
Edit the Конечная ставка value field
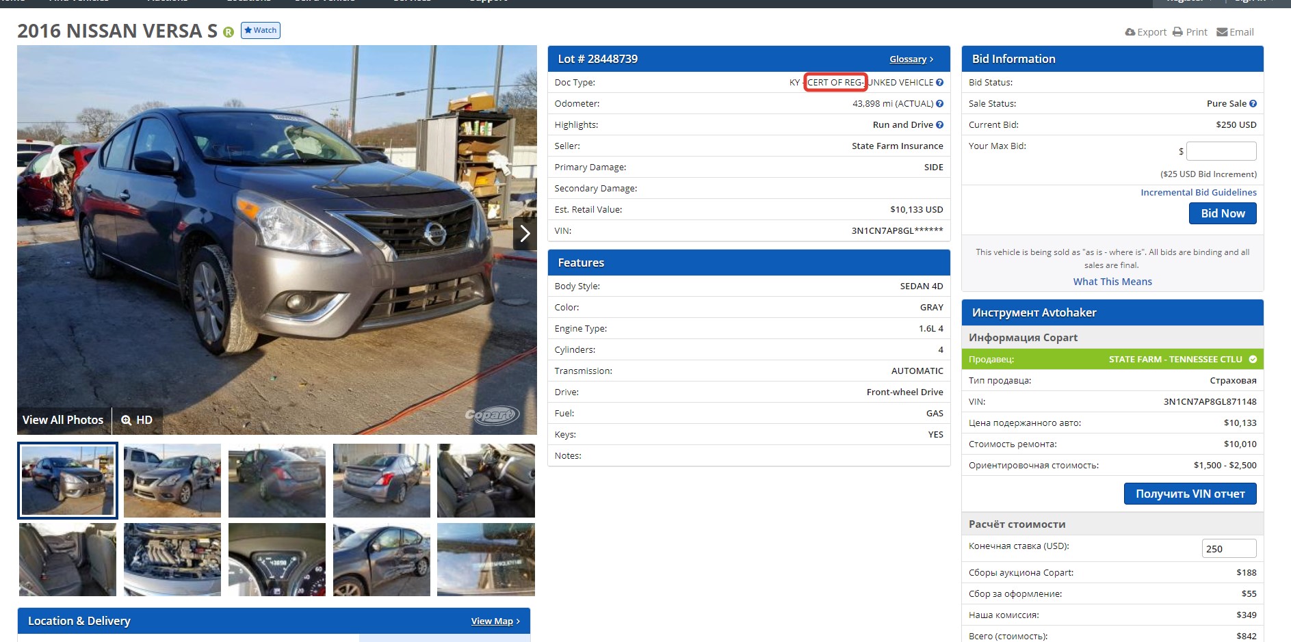coord(1229,548)
